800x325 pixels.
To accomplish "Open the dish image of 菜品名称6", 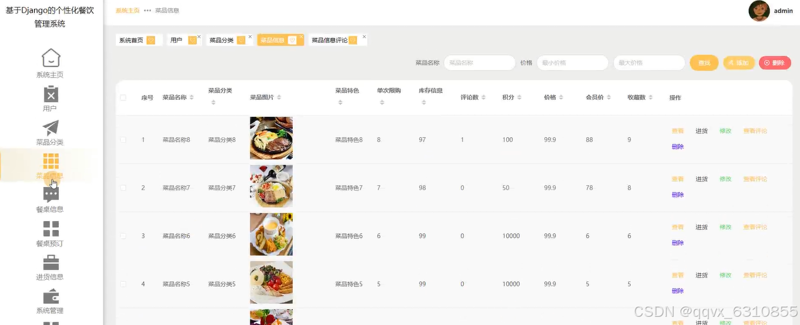I will point(271,234).
